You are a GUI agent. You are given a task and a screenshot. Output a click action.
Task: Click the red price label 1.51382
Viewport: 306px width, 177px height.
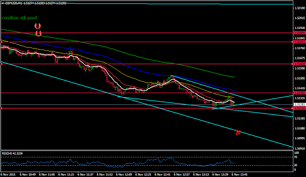(x=300, y=93)
